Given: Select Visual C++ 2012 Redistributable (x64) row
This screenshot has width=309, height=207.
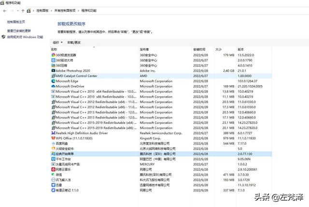Looking at the screenshot, I should 161,102.
